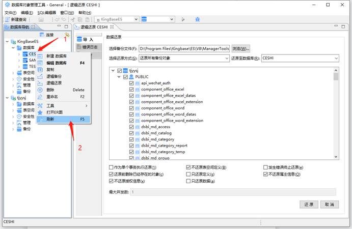Click the yellow connection settings icon in navigator
352x229 pixels.
pos(67,35)
